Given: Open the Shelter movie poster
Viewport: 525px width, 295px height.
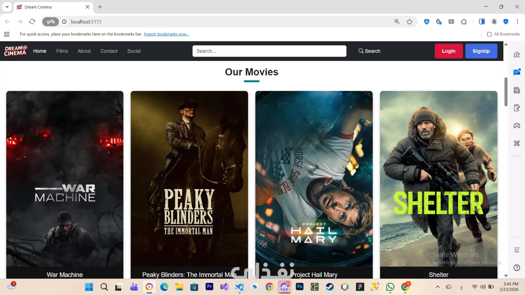Looking at the screenshot, I should point(439,179).
